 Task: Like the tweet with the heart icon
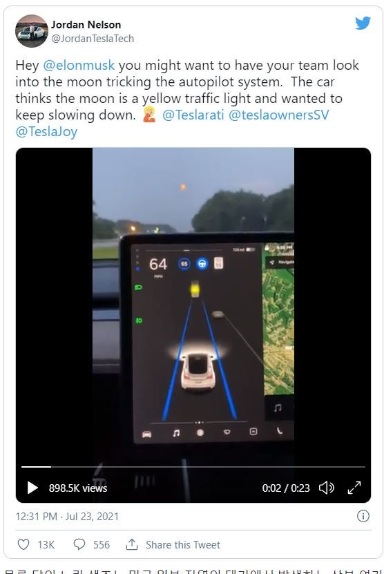(23, 544)
